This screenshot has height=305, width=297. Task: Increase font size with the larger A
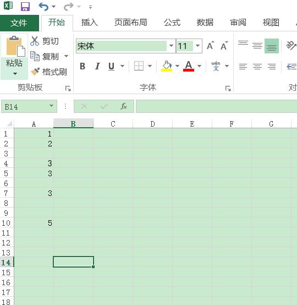click(x=211, y=46)
